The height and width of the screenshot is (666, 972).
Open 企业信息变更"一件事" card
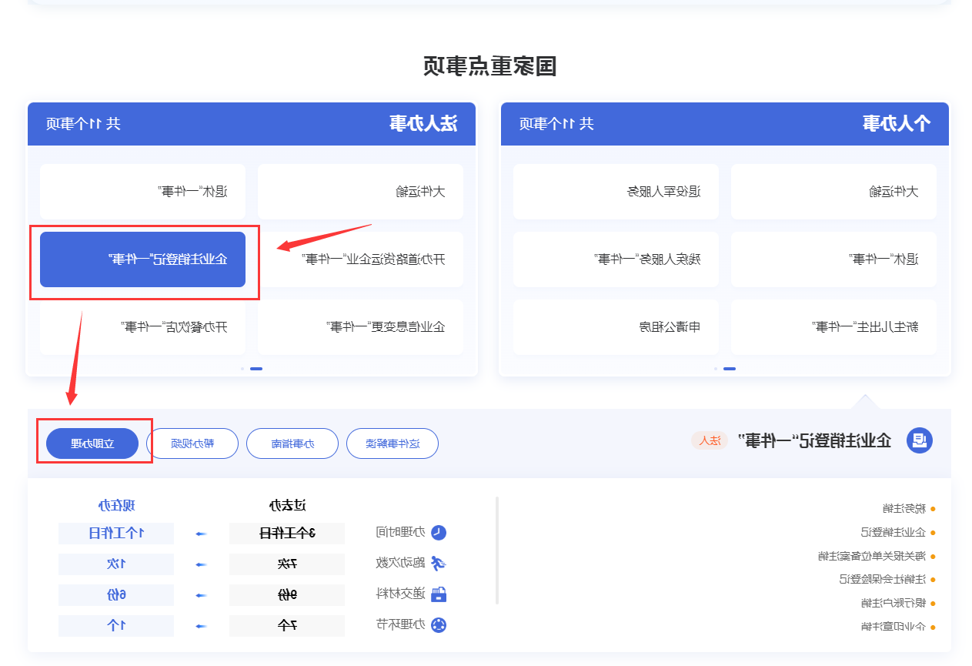pos(360,327)
